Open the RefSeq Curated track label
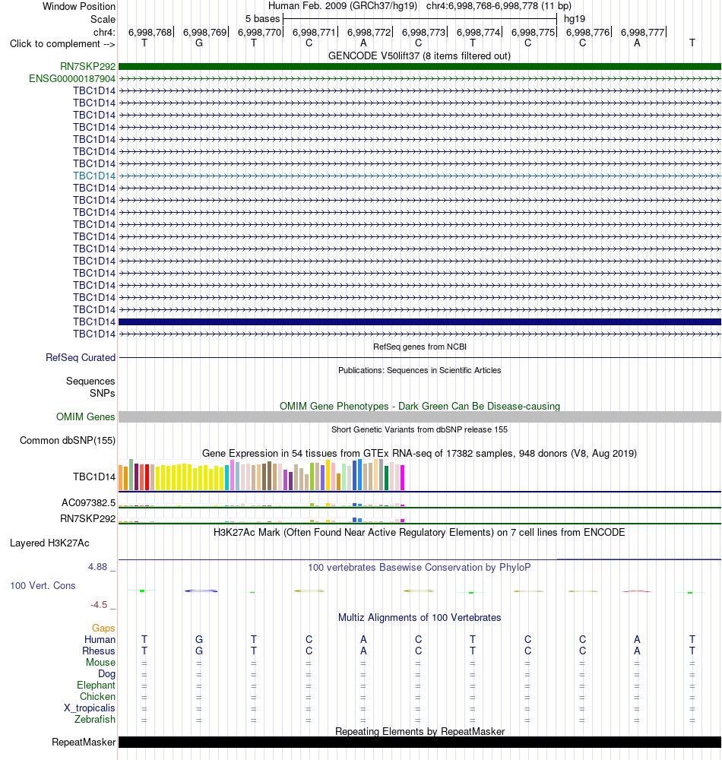The width and height of the screenshot is (722, 760). pos(81,358)
